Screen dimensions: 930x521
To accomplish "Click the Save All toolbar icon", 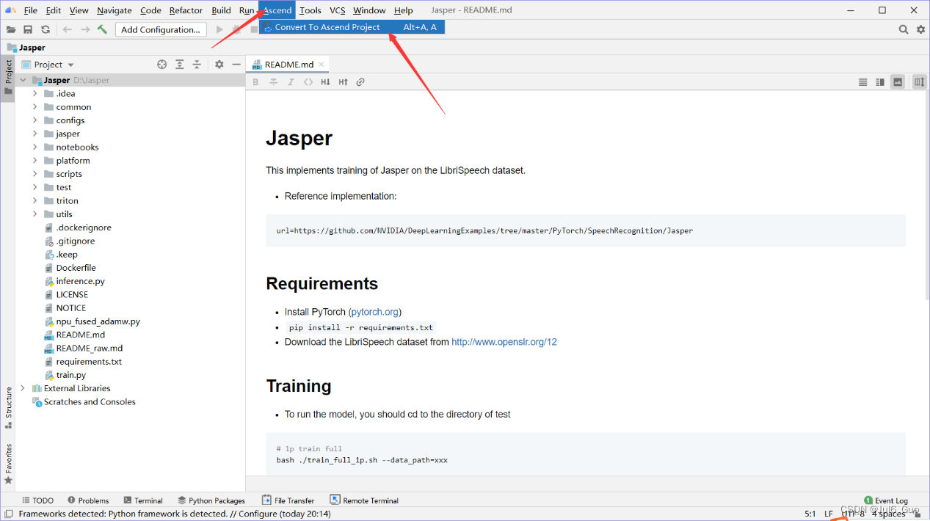I will pyautogui.click(x=28, y=29).
